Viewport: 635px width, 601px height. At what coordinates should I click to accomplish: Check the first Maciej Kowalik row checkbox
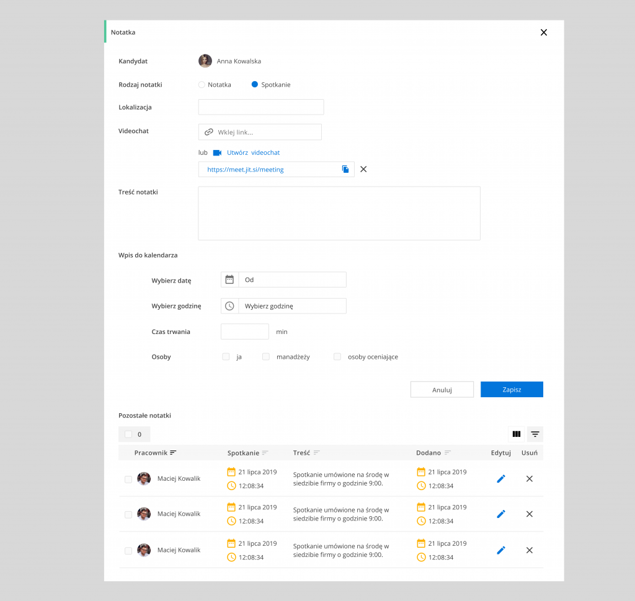point(128,479)
